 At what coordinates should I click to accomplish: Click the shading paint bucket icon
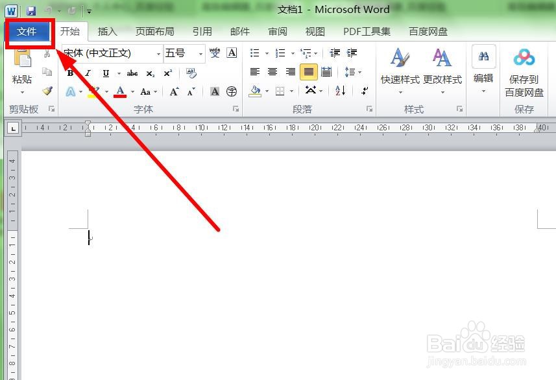(x=254, y=91)
